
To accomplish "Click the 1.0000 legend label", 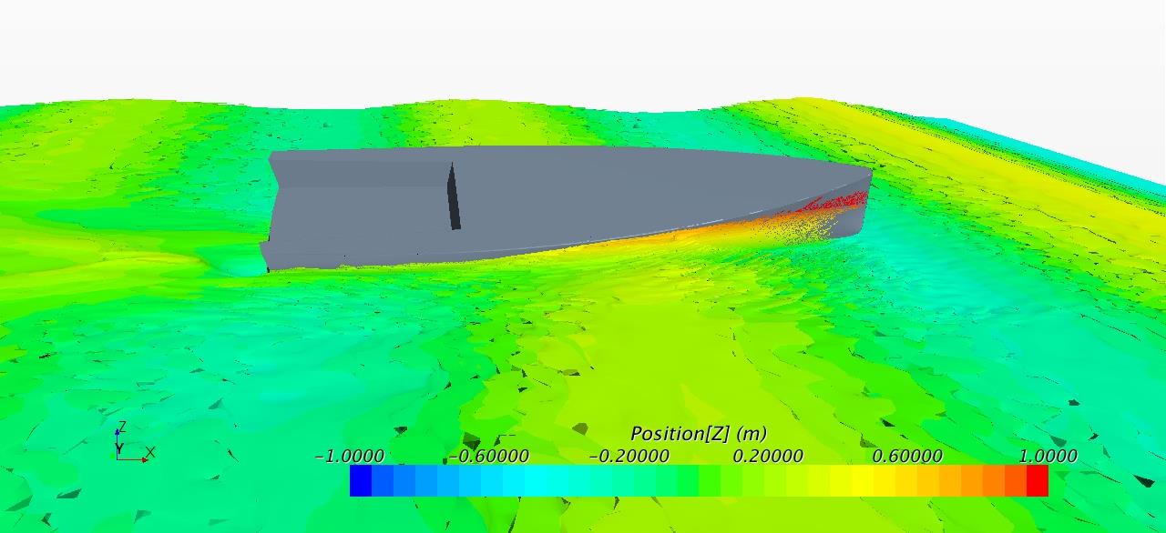I will coord(1048,456).
